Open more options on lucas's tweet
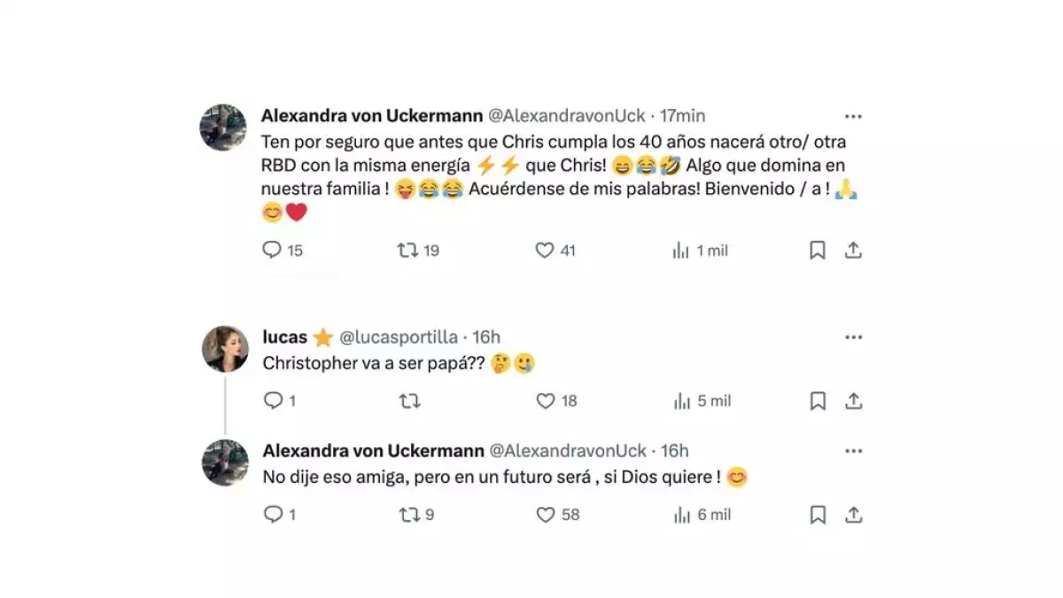 pos(854,337)
